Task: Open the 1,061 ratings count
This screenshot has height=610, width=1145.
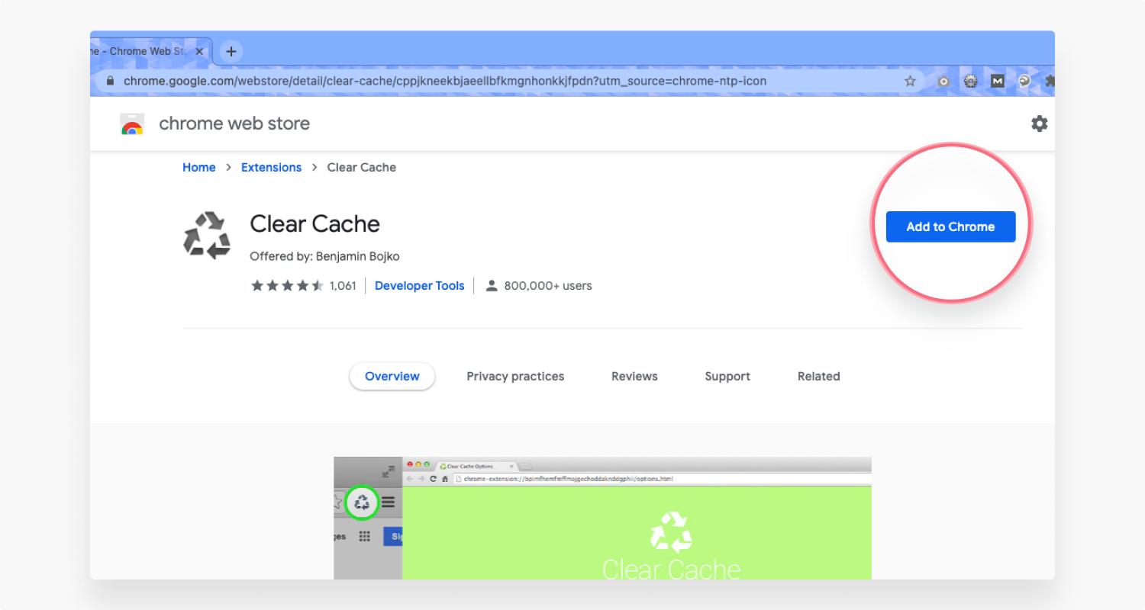Action: coord(343,286)
